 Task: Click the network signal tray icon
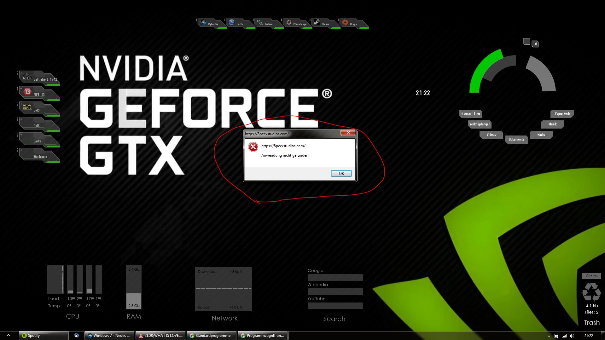coord(564,336)
